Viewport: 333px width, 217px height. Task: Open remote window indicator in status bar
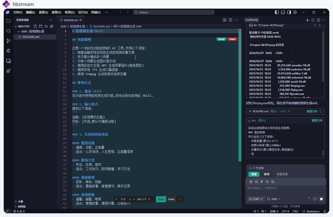7,211
